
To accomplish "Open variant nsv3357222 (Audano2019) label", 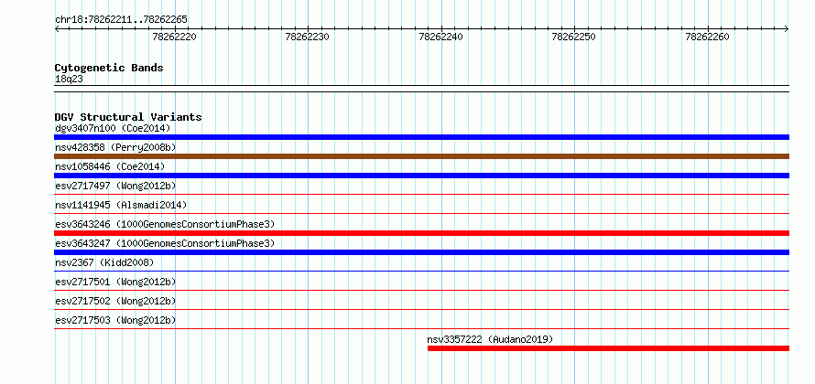I will [491, 339].
